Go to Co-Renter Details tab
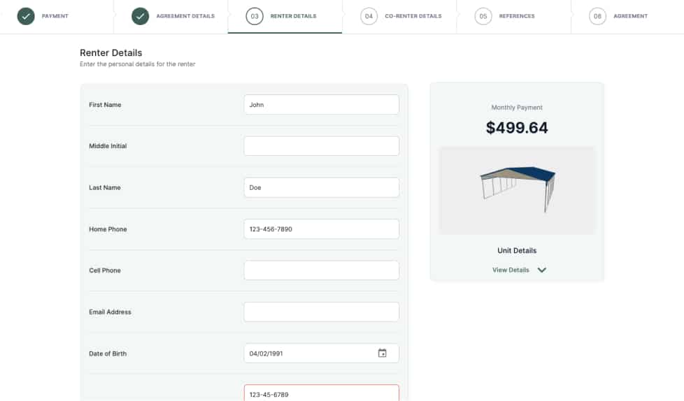This screenshot has height=401, width=684. pos(399,17)
